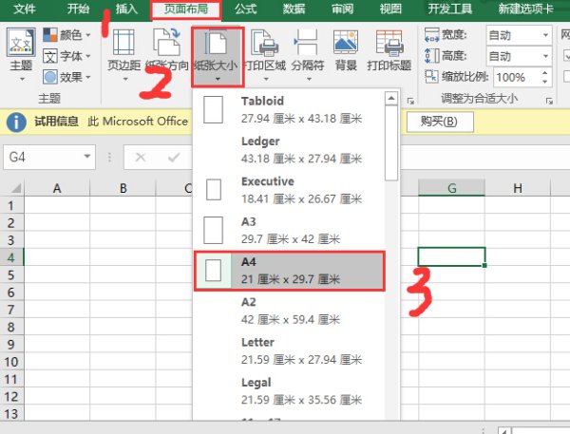The width and height of the screenshot is (570, 434).
Task: Open theme Colors (颜色) menu
Action: coord(66,35)
